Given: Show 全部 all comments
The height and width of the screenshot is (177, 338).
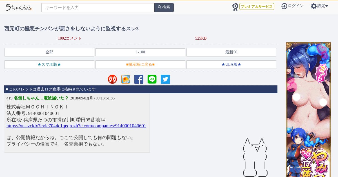Looking at the screenshot, I should (x=49, y=52).
